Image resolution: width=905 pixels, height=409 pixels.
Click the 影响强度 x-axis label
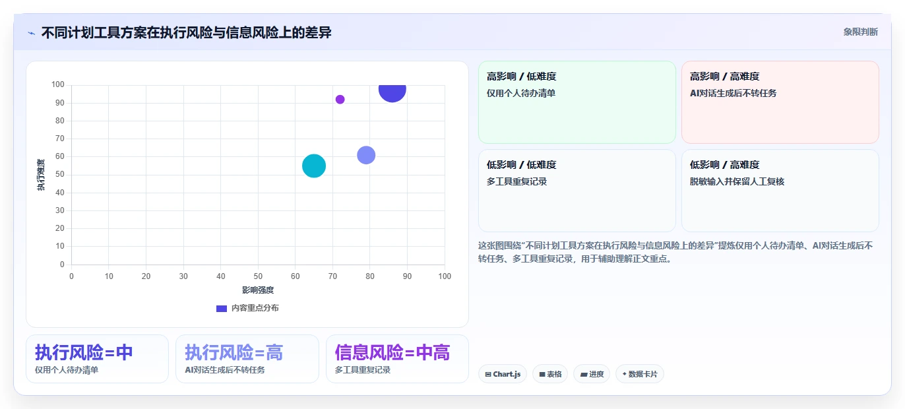(258, 290)
